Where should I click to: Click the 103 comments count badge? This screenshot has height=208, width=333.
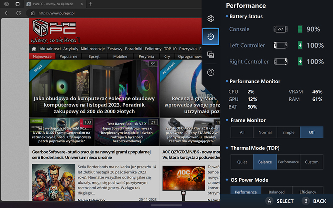tap(87, 122)
